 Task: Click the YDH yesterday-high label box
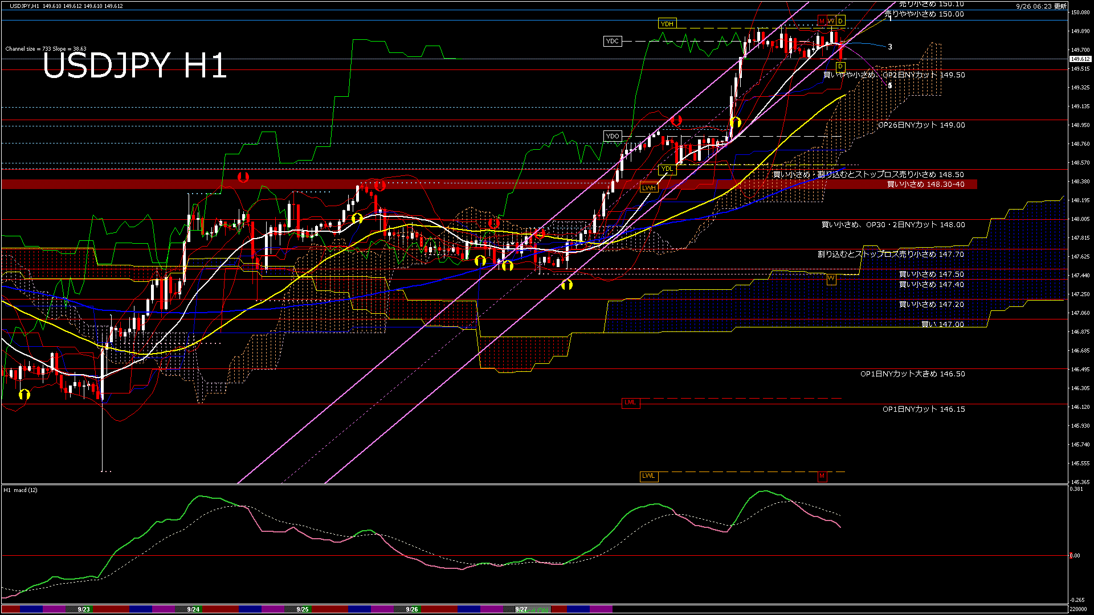point(667,23)
